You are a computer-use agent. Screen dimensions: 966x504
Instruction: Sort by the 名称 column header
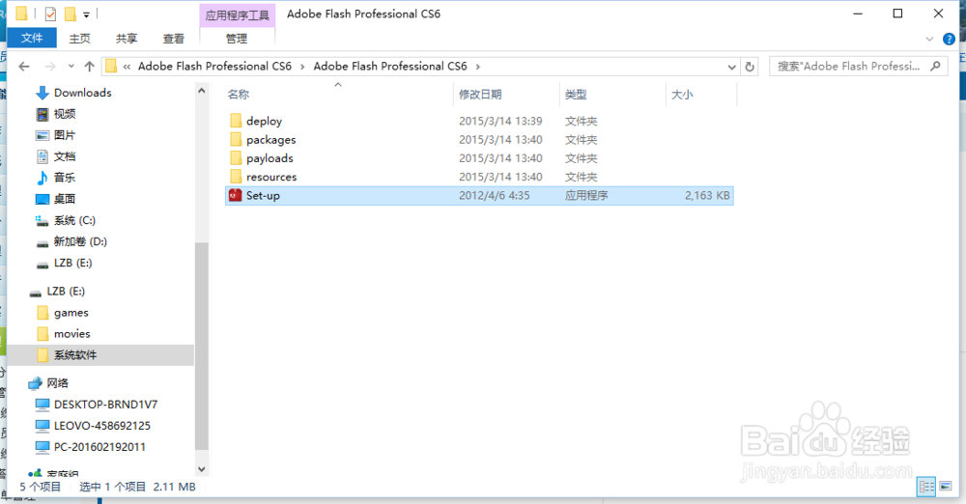click(x=239, y=95)
